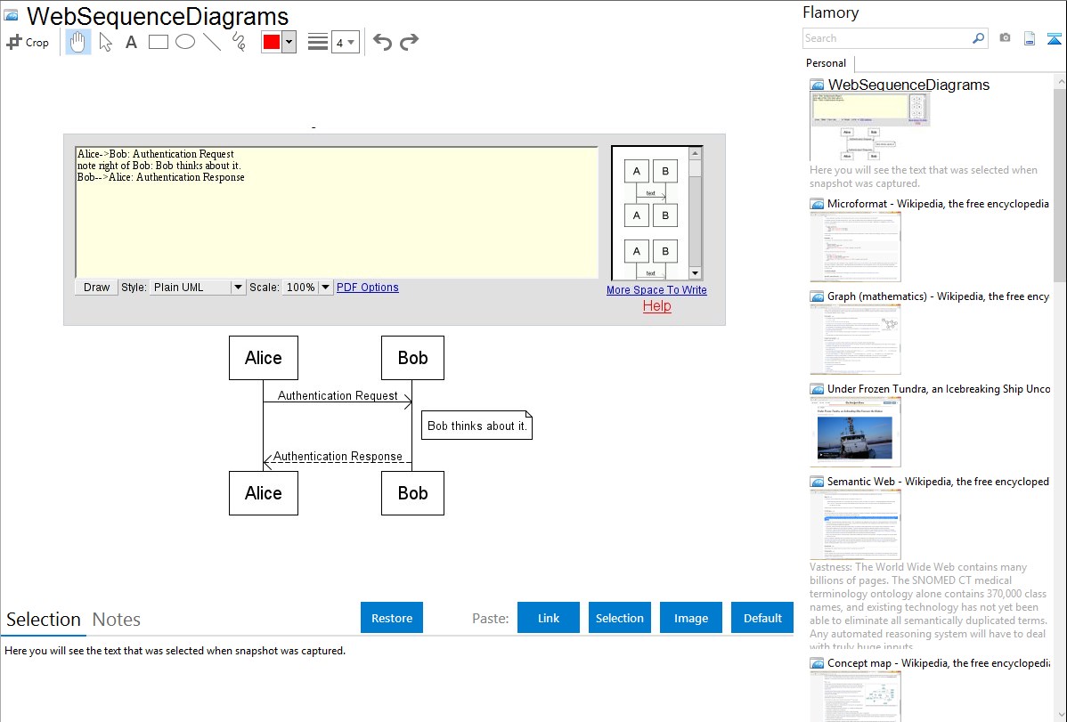Click the More Space To Write link

[x=656, y=290]
